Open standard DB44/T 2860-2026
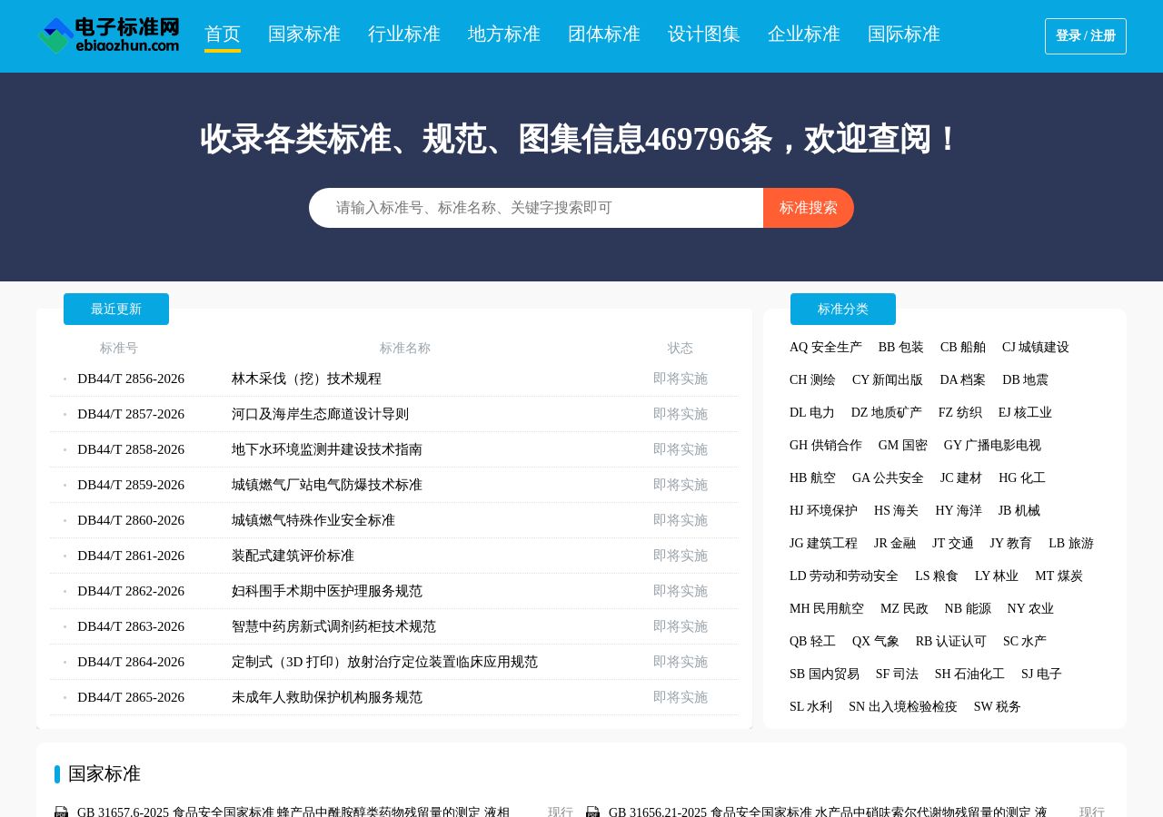Screen dimensions: 1163x817 [131, 520]
